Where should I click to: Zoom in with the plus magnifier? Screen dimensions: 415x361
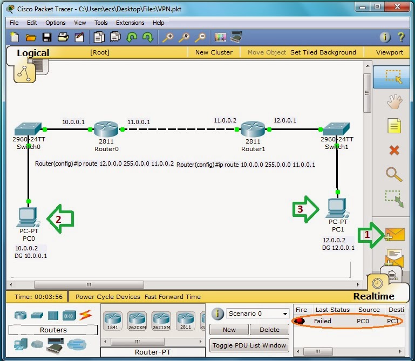tap(168, 37)
